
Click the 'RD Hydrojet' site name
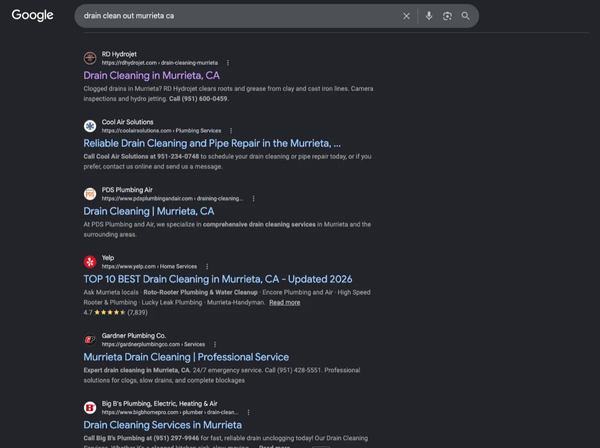coord(119,54)
